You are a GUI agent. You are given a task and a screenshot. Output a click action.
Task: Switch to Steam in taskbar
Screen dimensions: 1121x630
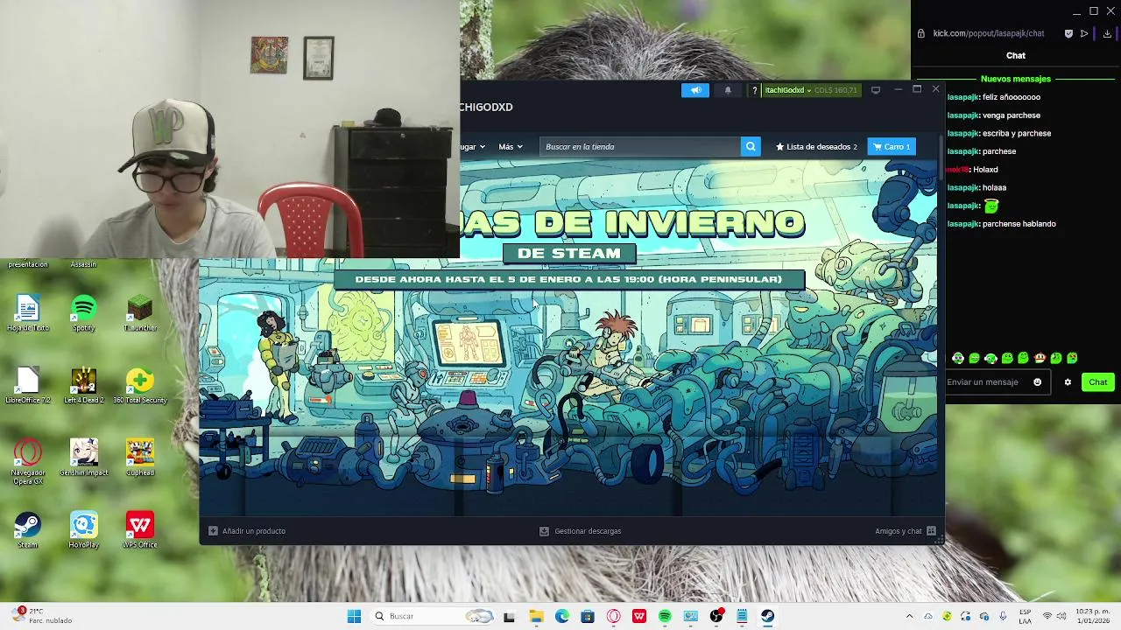click(x=767, y=616)
